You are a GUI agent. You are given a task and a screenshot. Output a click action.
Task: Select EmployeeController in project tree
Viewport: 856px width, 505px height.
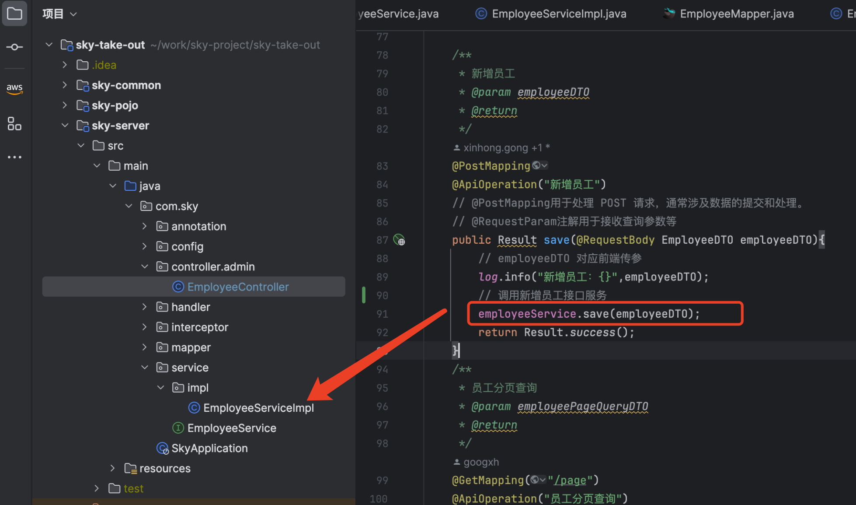[x=238, y=287]
